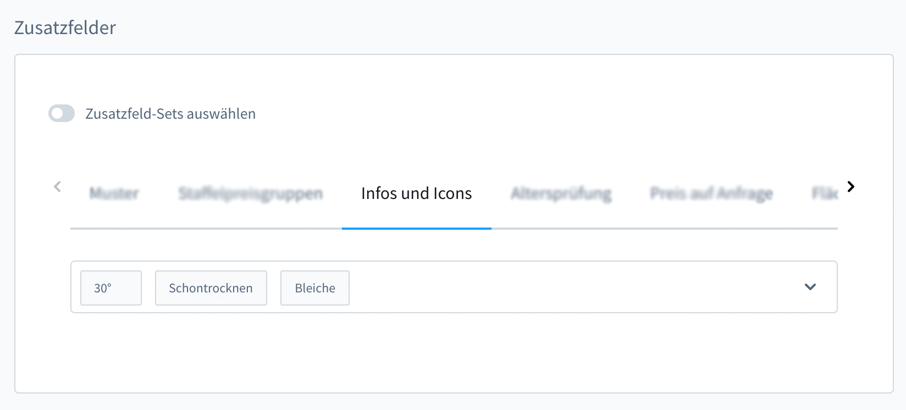Viewport: 906px width, 410px height.
Task: Click the Schontrocknen selection tag
Action: tap(211, 288)
